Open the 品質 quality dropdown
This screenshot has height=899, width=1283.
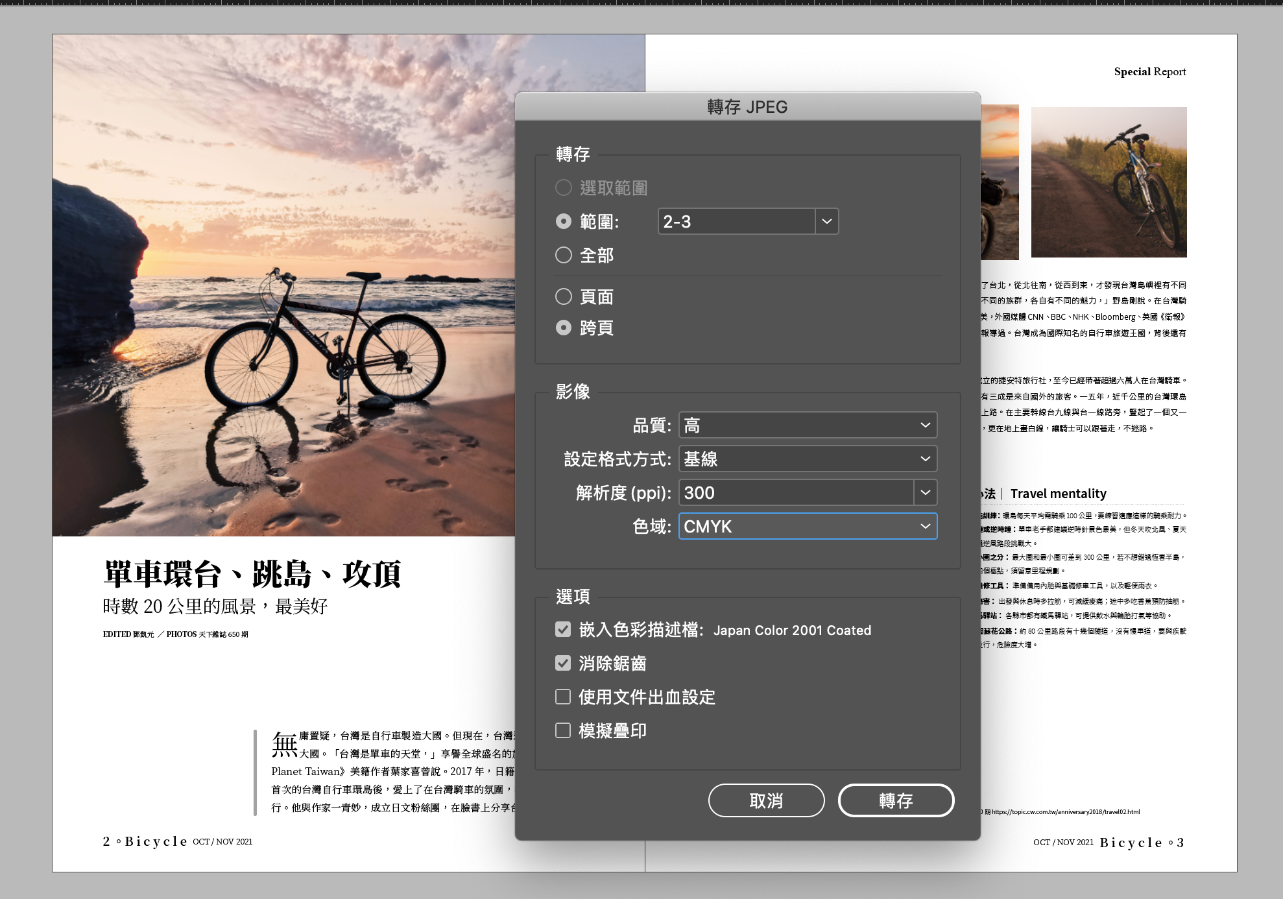[x=808, y=426]
